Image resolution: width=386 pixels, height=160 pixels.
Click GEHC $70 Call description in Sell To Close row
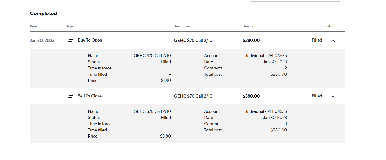[193, 96]
